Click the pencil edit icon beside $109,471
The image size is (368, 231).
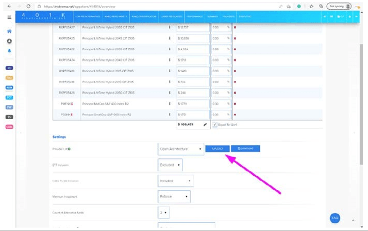coord(205,124)
